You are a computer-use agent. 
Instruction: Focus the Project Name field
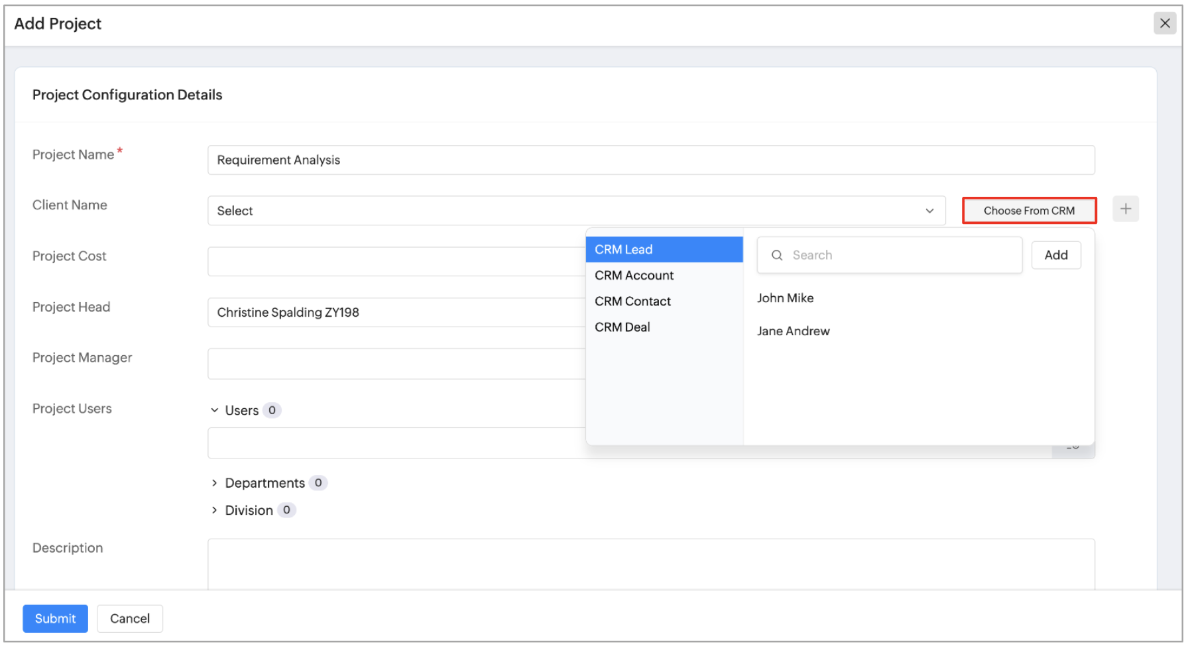pos(650,160)
